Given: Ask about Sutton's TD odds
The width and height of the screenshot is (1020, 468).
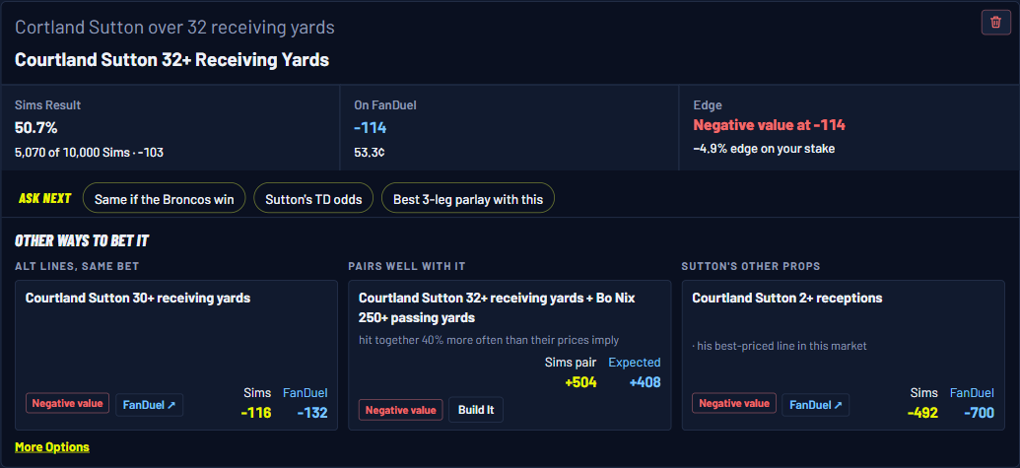Looking at the screenshot, I should [x=313, y=199].
